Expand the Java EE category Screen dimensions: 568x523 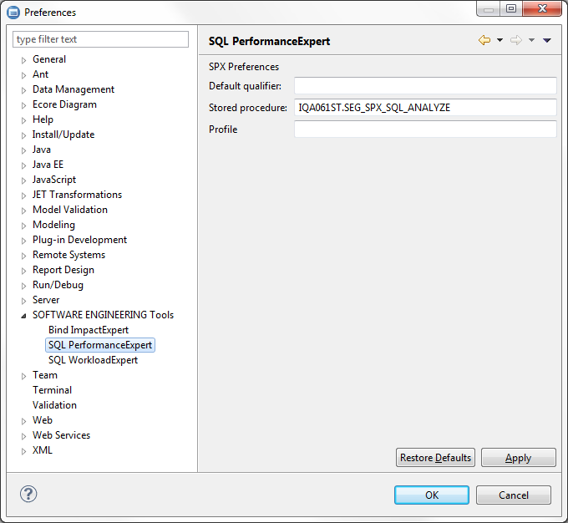click(24, 165)
